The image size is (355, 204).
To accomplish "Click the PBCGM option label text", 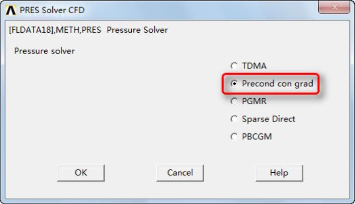I will pos(256,137).
